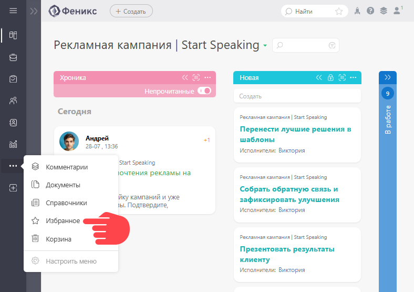Expand the В работе column

[388, 77]
